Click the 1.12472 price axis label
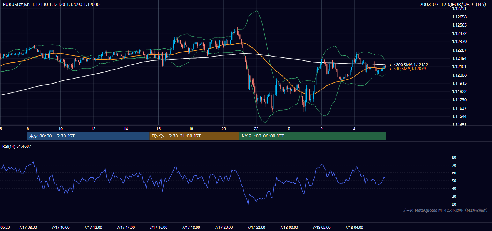 459,33
